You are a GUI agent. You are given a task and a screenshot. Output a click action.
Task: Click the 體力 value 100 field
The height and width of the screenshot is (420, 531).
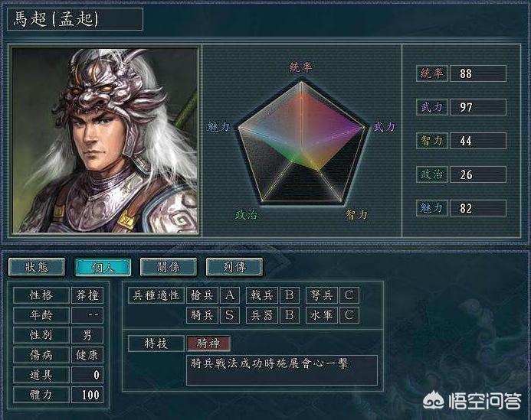tap(87, 395)
